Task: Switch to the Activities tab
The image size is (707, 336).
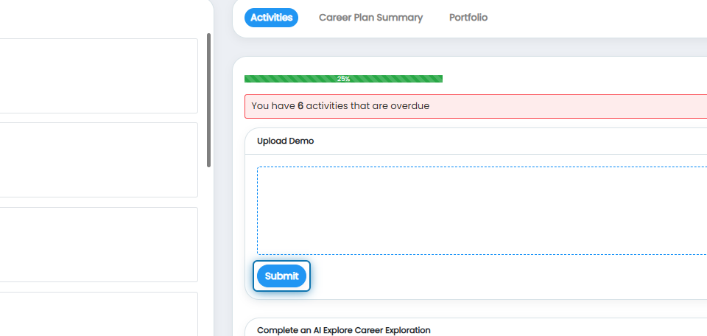Action: [x=271, y=18]
